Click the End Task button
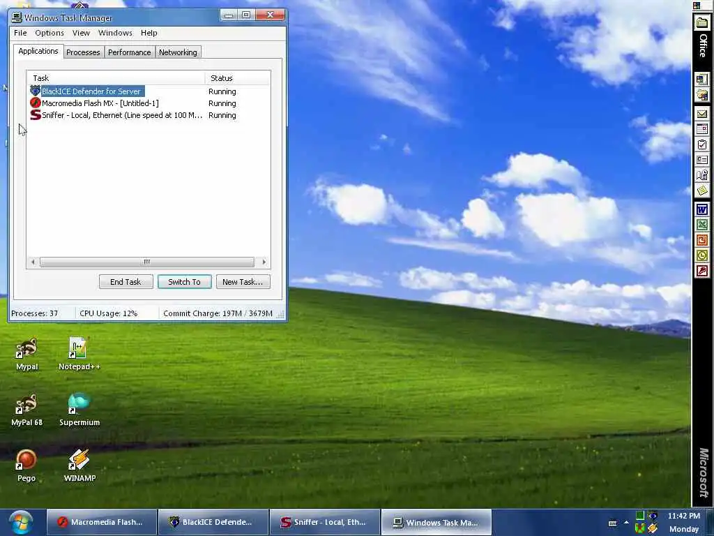 [x=126, y=282]
